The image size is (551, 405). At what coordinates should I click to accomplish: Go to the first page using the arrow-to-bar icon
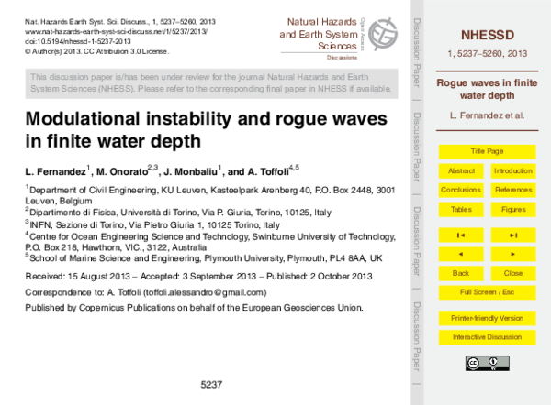461,235
